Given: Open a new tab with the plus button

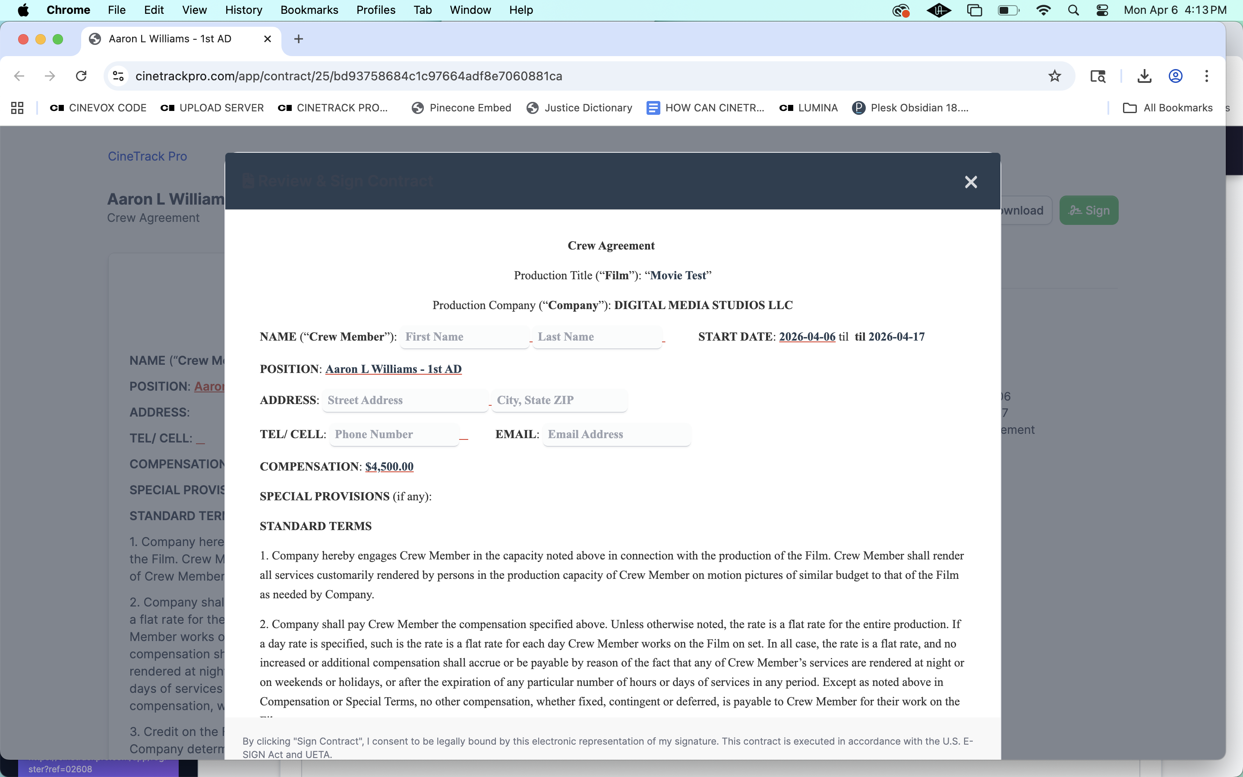Looking at the screenshot, I should click(x=298, y=38).
